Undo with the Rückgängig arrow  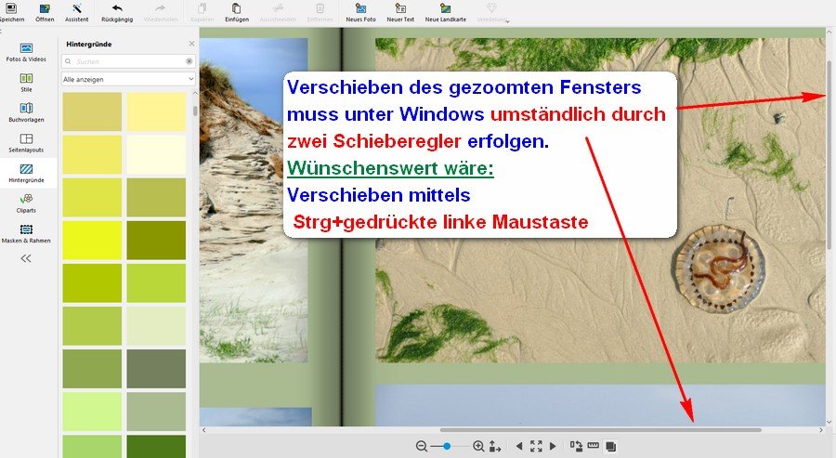117,8
